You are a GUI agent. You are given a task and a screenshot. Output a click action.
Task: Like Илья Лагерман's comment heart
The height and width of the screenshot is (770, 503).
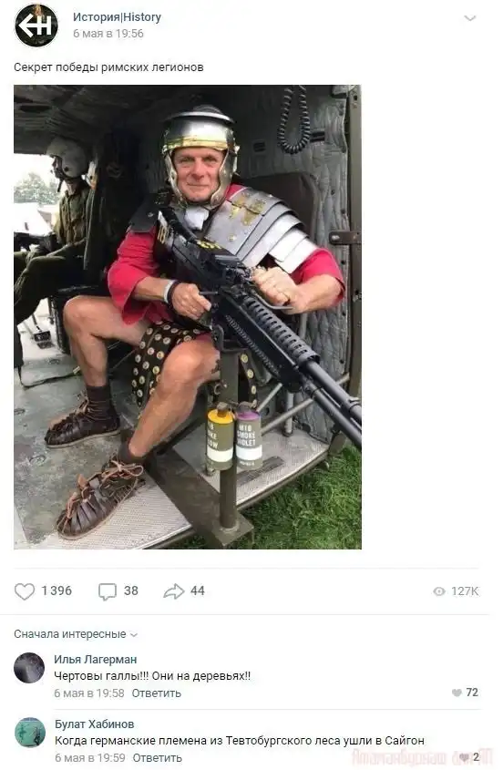(457, 693)
